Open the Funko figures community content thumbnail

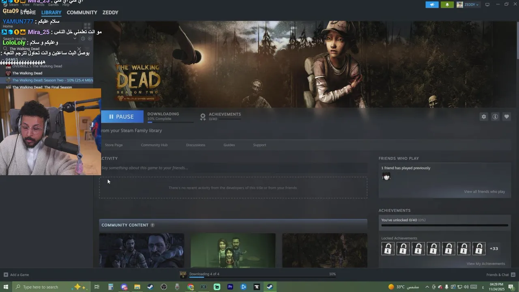coord(233,250)
